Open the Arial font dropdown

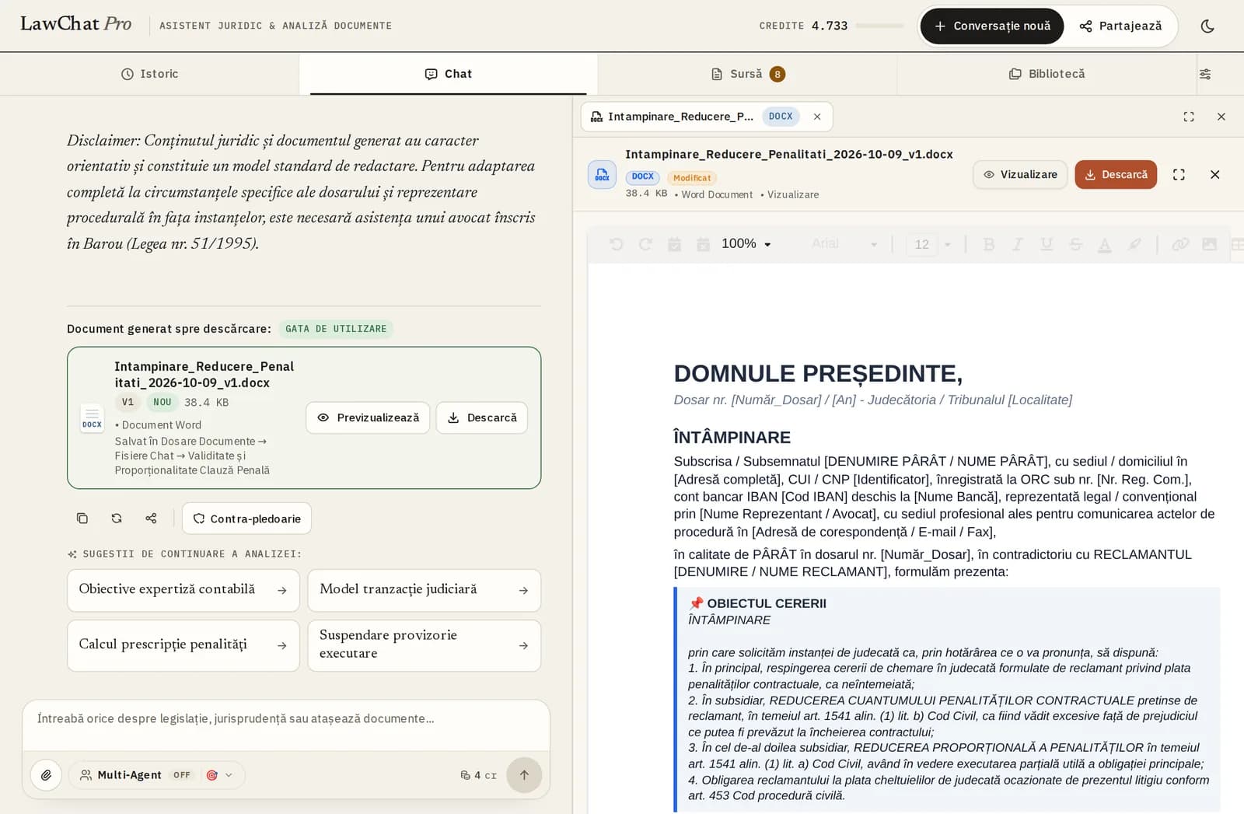coord(844,244)
